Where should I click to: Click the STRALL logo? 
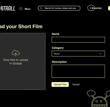pos(8,8)
